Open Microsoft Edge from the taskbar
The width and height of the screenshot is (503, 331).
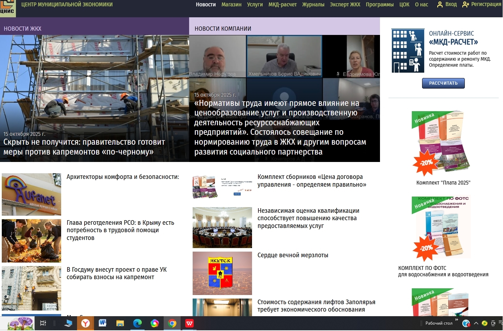coord(137,323)
